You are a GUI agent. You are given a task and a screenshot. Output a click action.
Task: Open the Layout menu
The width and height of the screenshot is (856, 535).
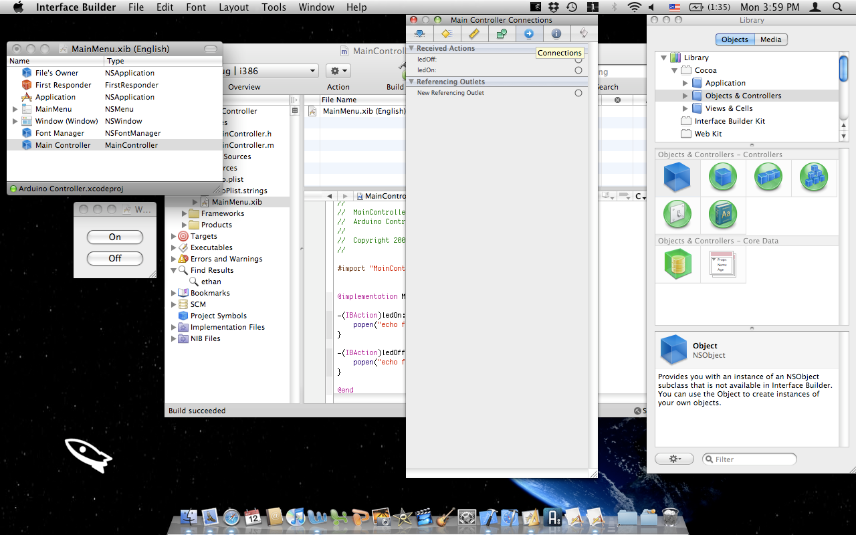pos(233,7)
